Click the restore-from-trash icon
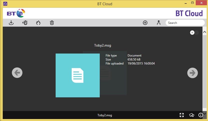The height and width of the screenshot is (121, 208). click(x=25, y=23)
